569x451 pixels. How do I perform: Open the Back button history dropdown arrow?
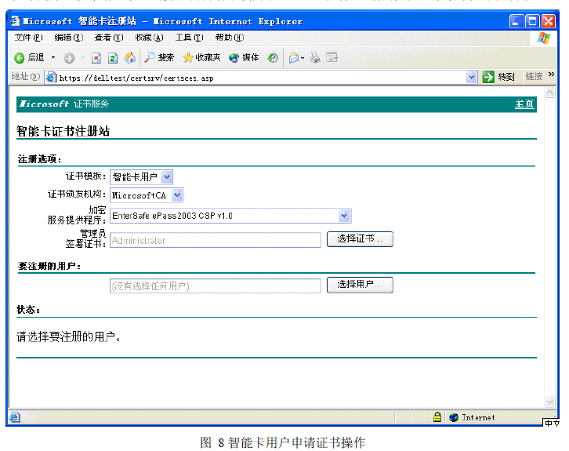tap(53, 57)
